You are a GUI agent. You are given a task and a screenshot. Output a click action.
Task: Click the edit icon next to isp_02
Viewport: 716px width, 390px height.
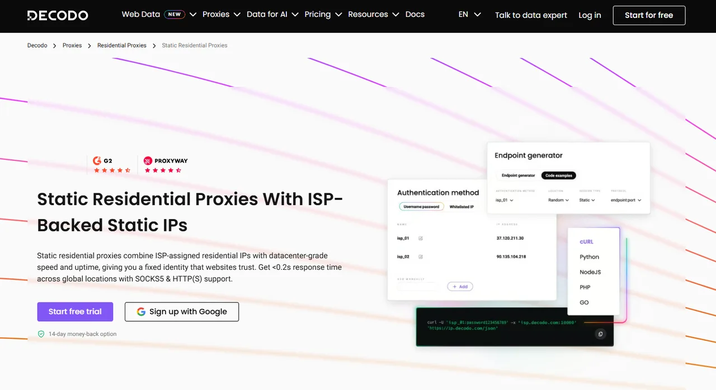click(x=421, y=257)
